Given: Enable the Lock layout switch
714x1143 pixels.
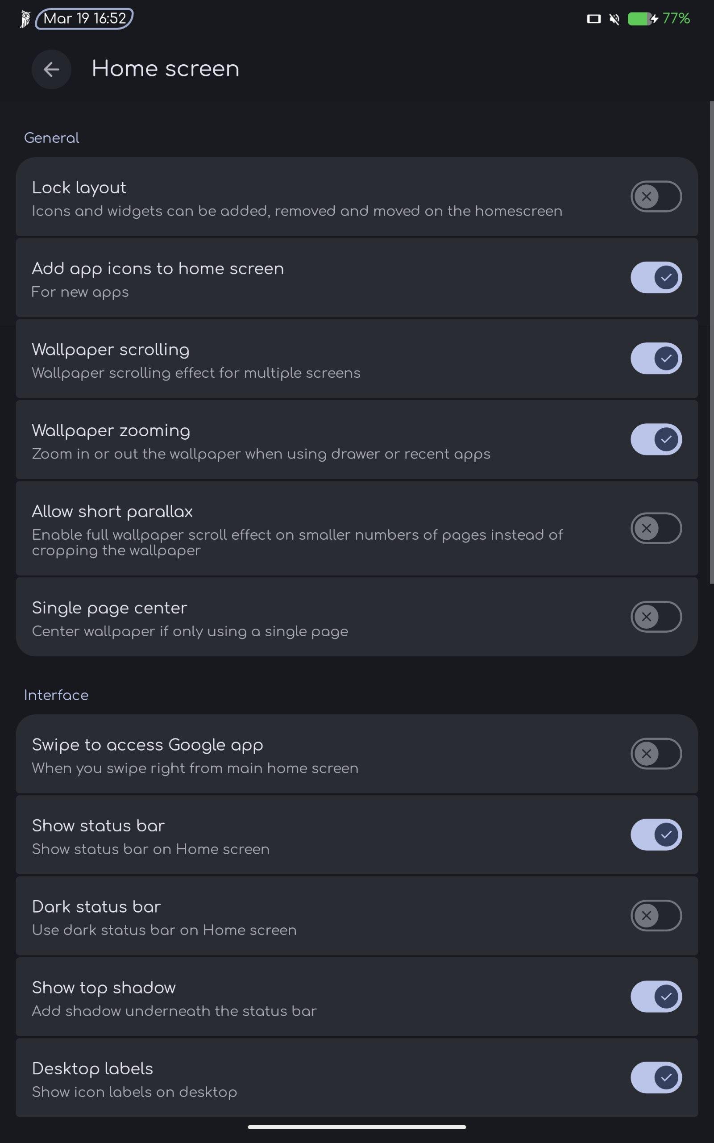Looking at the screenshot, I should pyautogui.click(x=656, y=196).
